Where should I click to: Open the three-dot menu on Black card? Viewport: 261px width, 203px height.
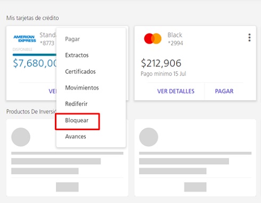pyautogui.click(x=249, y=38)
